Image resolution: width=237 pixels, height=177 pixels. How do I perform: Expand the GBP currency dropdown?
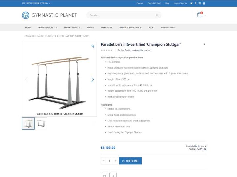click(36, 3)
